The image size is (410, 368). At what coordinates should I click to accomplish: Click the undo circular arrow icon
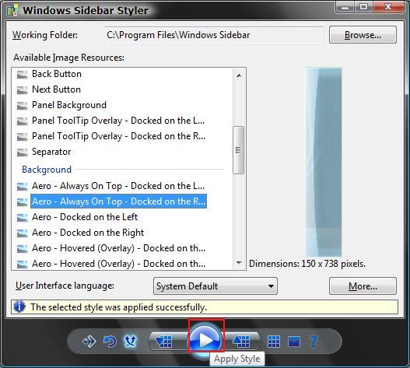pyautogui.click(x=110, y=341)
